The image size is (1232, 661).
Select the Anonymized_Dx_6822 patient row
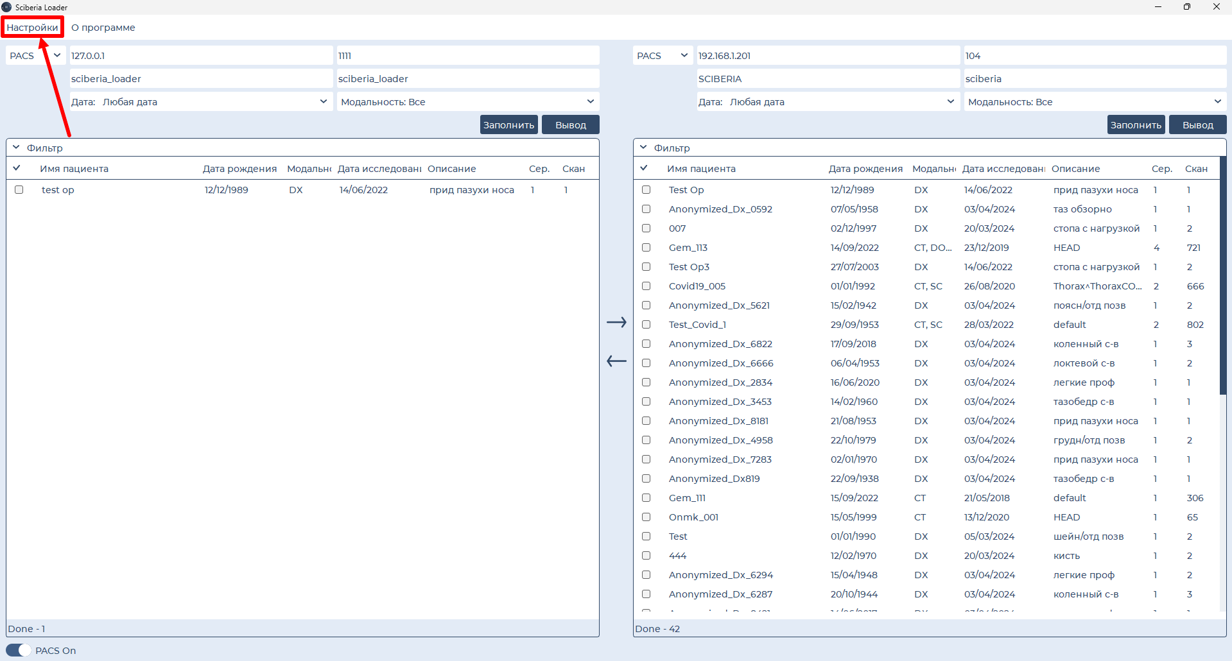tap(926, 344)
